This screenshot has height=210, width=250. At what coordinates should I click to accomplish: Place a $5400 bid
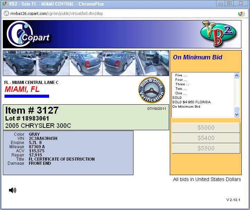[206, 138]
